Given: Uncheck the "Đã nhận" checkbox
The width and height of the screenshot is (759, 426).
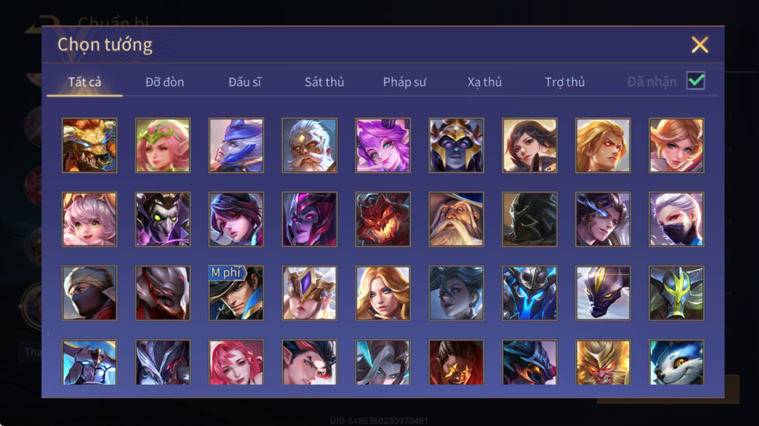Looking at the screenshot, I should [695, 81].
